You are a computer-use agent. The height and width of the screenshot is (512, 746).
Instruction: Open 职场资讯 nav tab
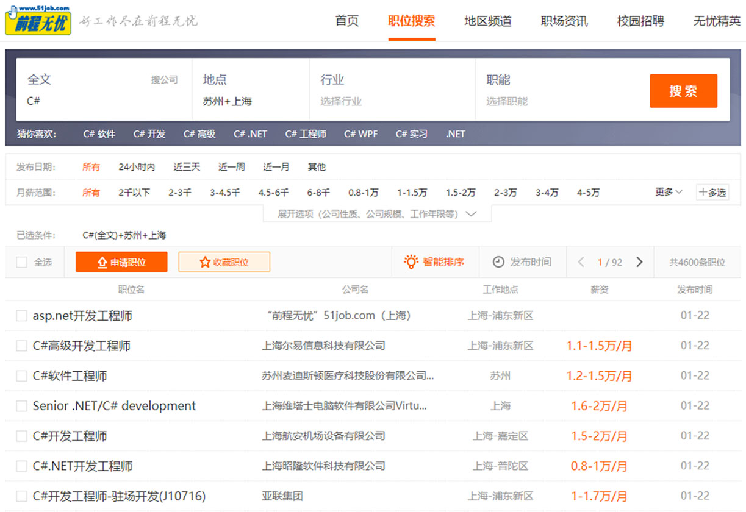click(x=564, y=21)
